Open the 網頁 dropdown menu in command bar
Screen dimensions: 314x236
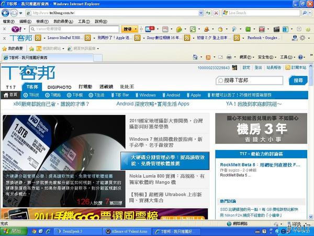click(245, 57)
